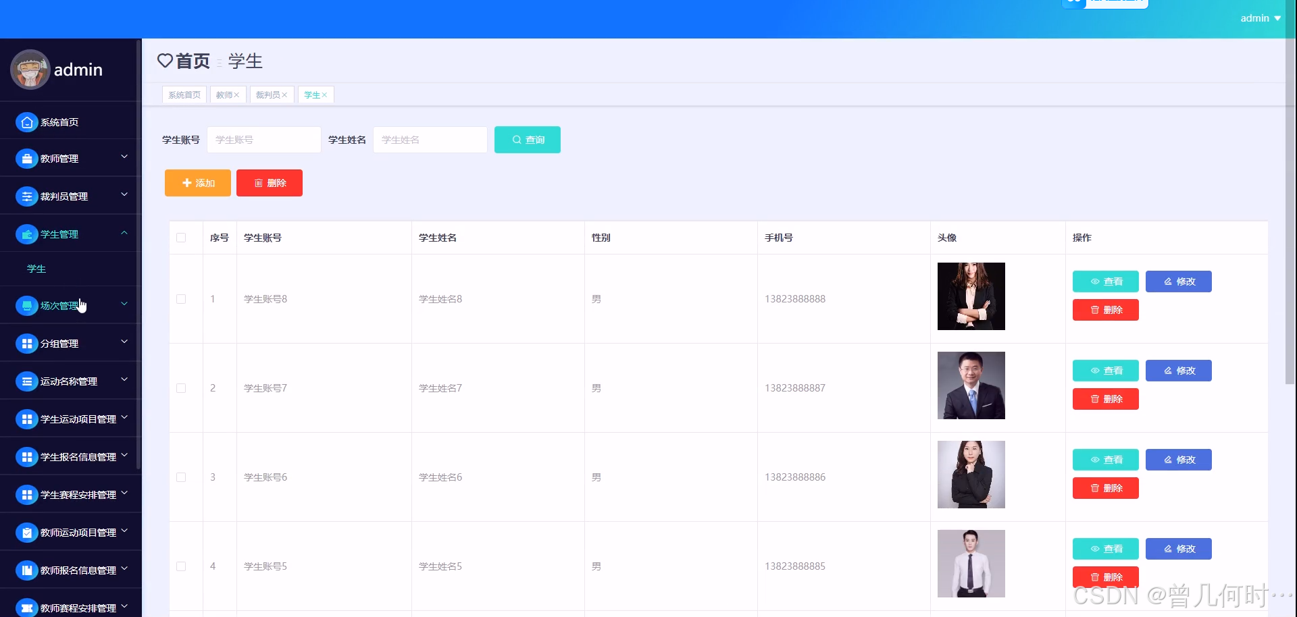Click the 学生运动项目管理 grid icon
The image size is (1297, 617).
click(x=26, y=419)
